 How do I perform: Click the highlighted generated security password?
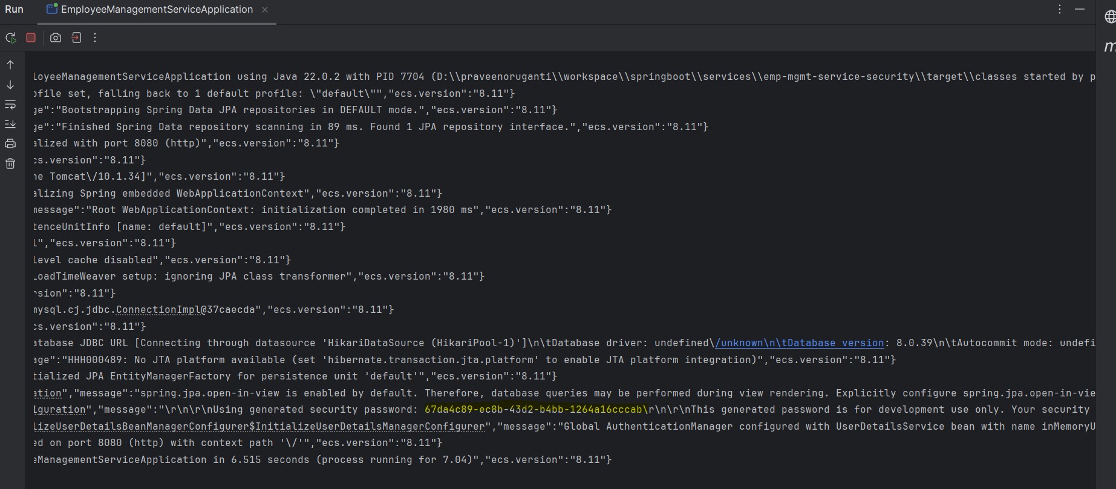(536, 410)
